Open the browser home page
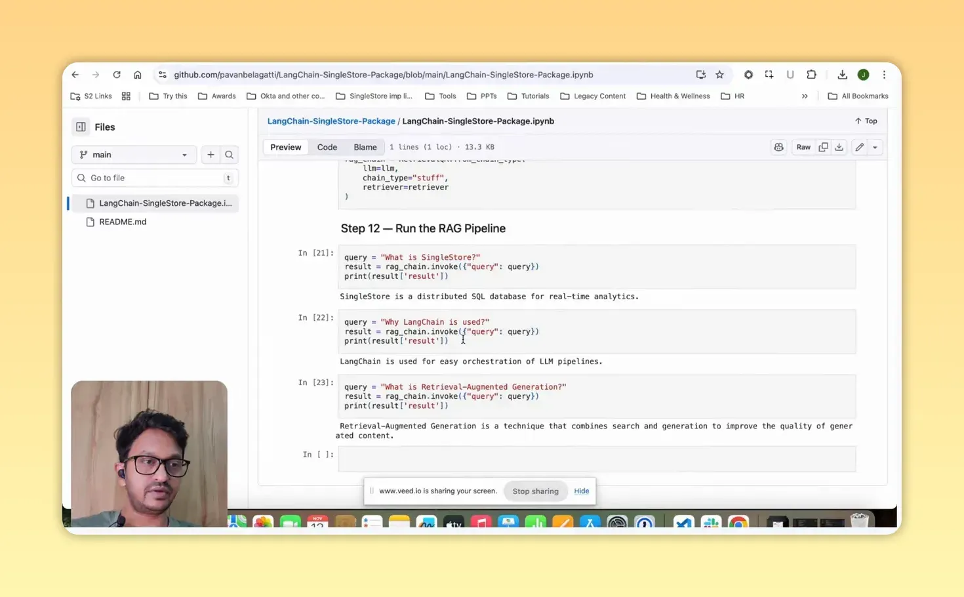 138,75
